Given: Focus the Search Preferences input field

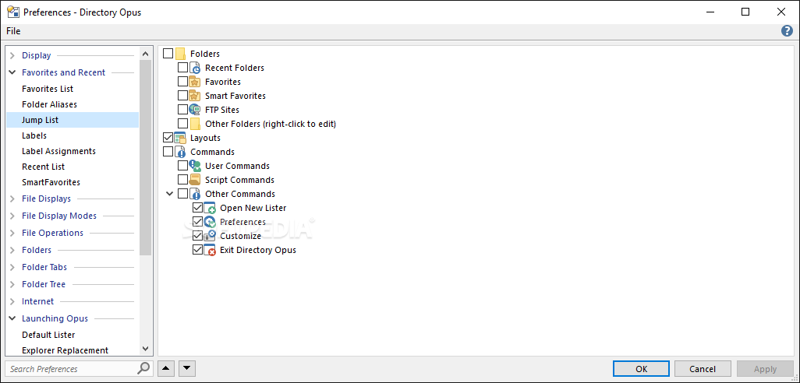Looking at the screenshot, I should 70,369.
